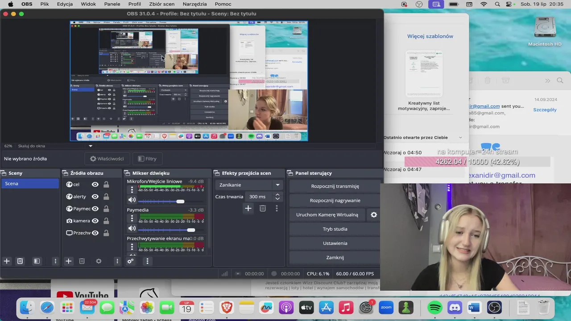Undock the Panel sterujący icon

[x=291, y=173]
